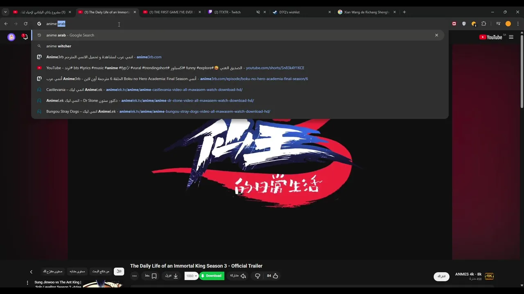
Task: Remove the 'anime arab' suggestion with its X
Action: pos(436,35)
